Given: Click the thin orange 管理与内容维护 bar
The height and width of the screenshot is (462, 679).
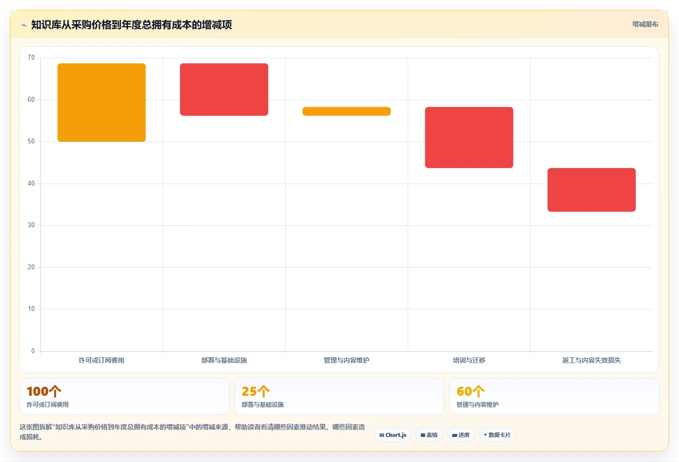Looking at the screenshot, I should pyautogui.click(x=347, y=111).
